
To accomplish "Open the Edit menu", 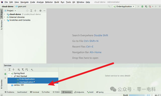I will pyautogui.click(x=11, y=2).
